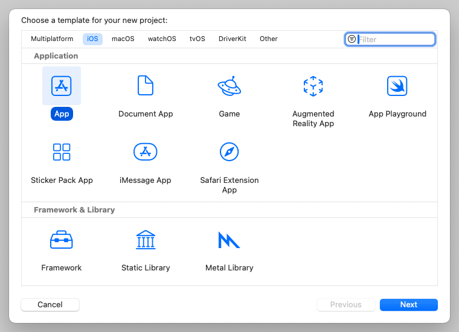Select the Framework toolbox icon

[62, 240]
